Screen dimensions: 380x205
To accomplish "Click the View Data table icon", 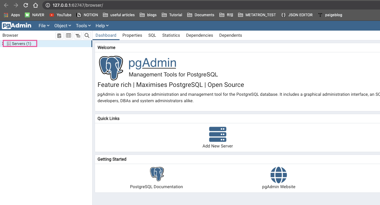I will [69, 35].
